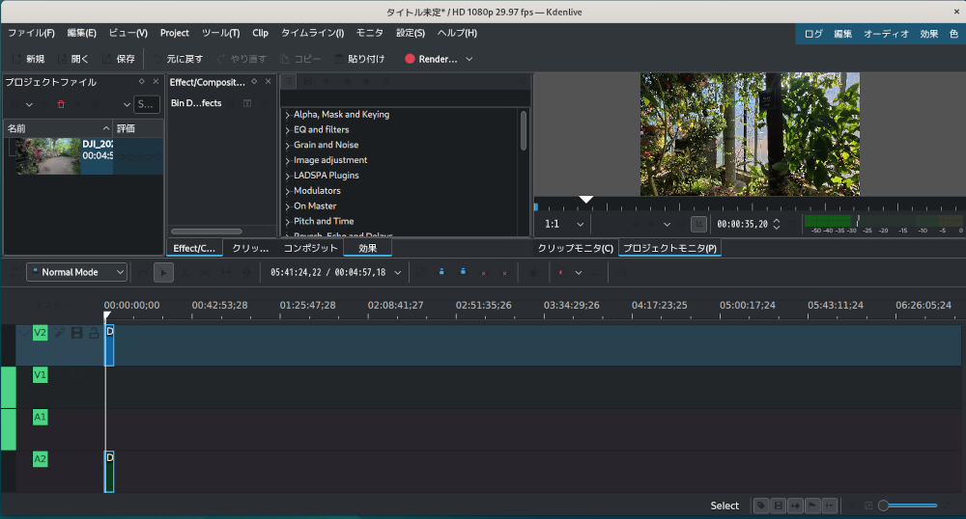
Task: Click the monitor audio level meter
Action: [884, 224]
